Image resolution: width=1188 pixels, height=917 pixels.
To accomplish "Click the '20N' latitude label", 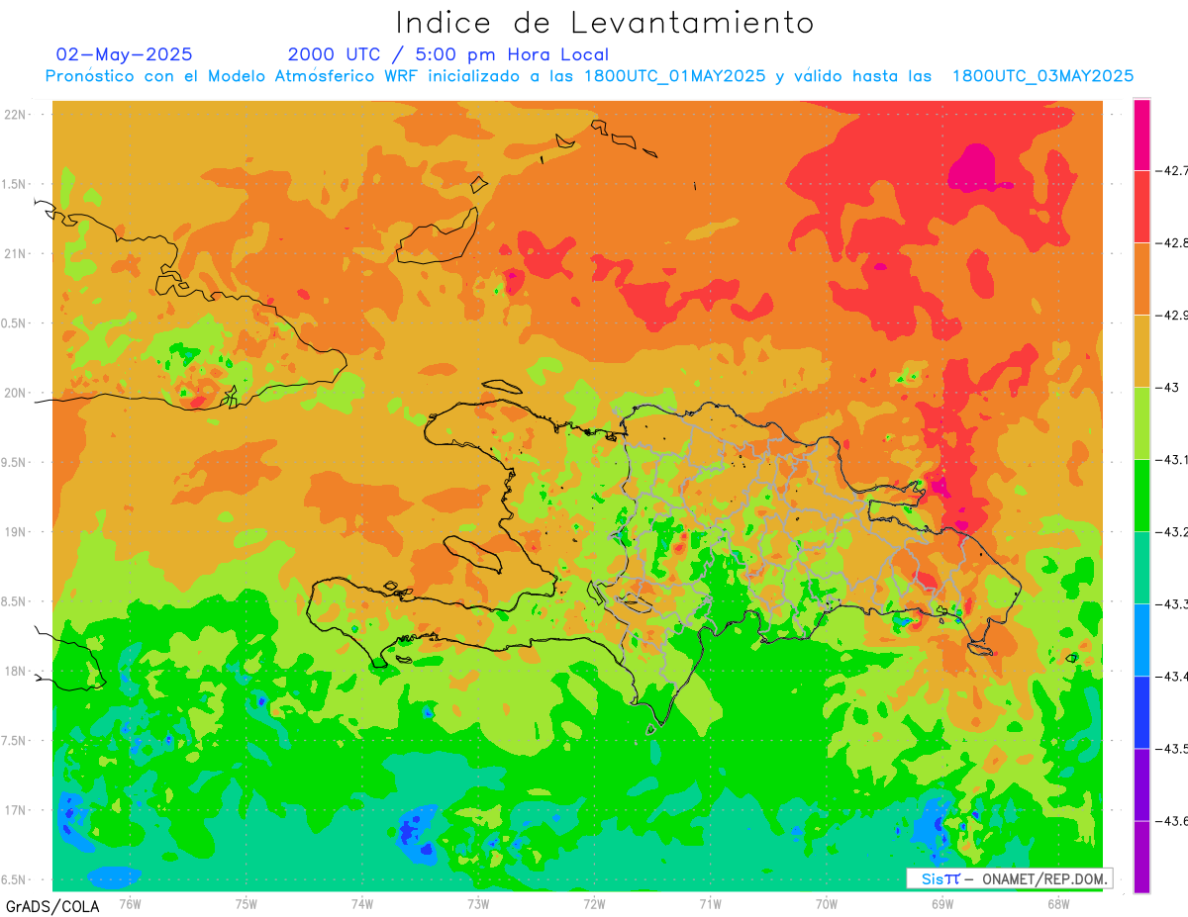I will click(17, 393).
